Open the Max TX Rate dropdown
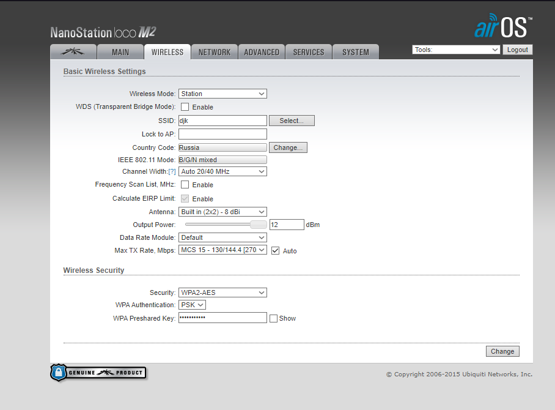The image size is (555, 410). [x=222, y=250]
